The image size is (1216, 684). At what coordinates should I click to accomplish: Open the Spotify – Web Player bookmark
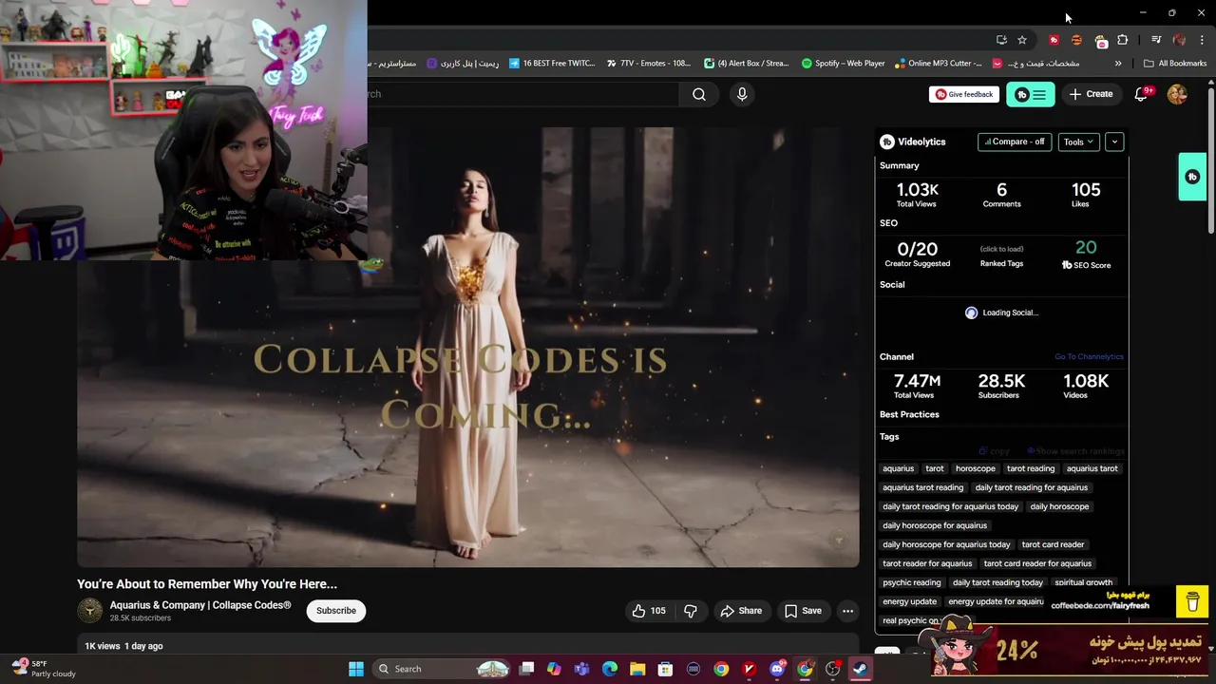point(843,64)
